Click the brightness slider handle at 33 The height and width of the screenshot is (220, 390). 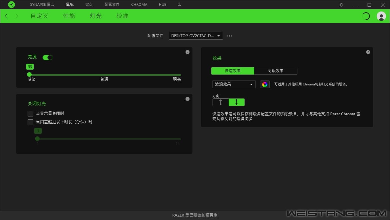pyautogui.click(x=29, y=74)
